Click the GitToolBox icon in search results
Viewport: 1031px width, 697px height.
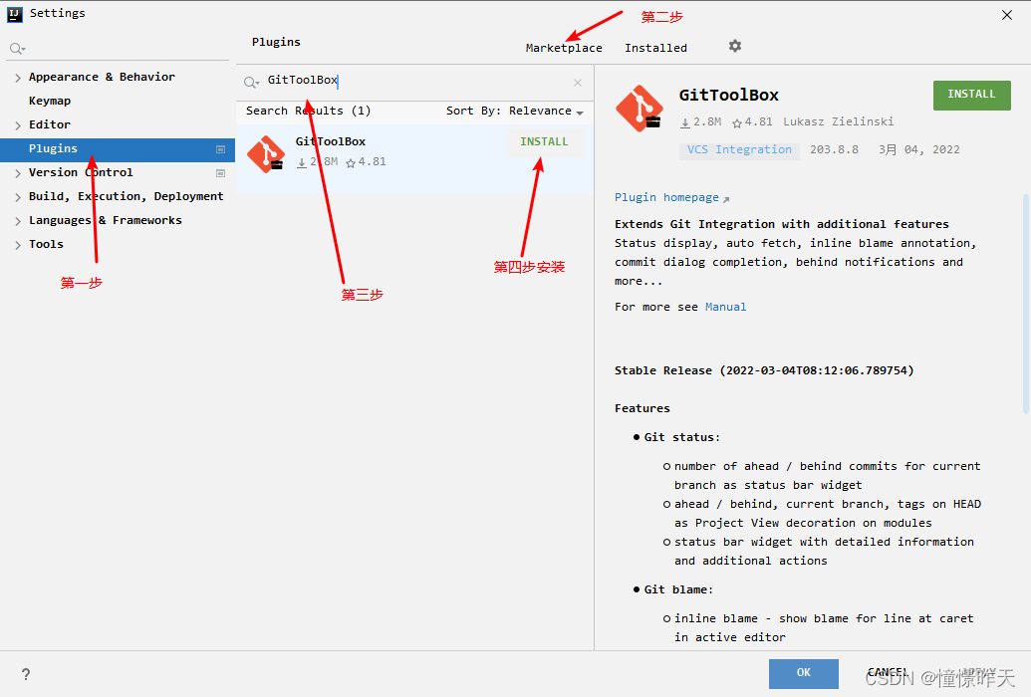pos(265,154)
